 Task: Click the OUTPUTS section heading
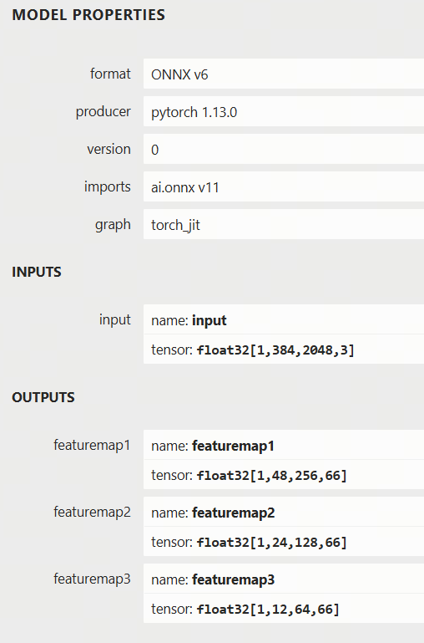[x=43, y=397]
